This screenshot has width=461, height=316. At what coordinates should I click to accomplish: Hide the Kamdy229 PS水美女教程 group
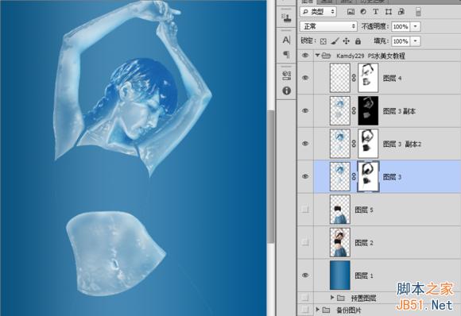point(305,56)
